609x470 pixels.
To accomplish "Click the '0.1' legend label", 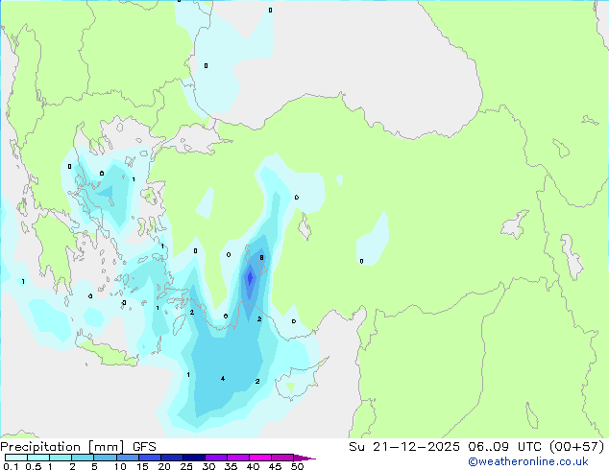I will click(x=11, y=466).
